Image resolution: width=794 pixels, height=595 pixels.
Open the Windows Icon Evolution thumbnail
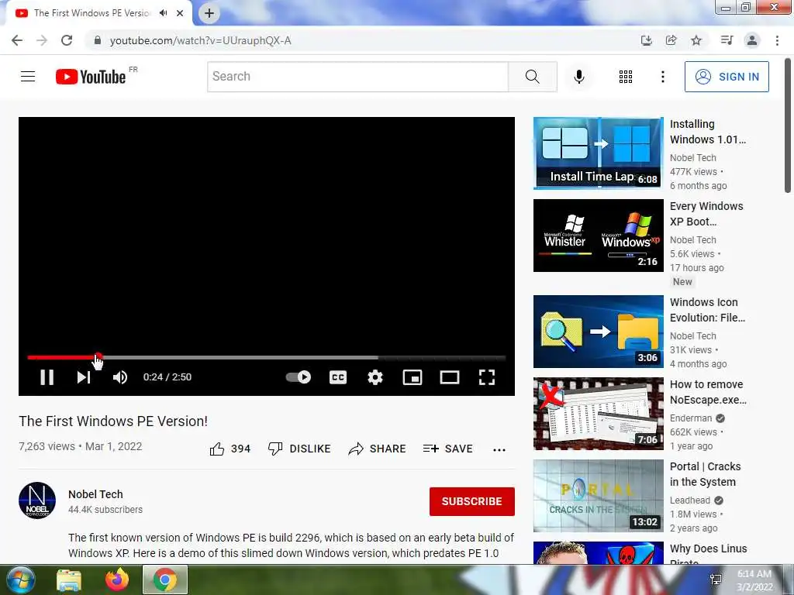pos(598,332)
